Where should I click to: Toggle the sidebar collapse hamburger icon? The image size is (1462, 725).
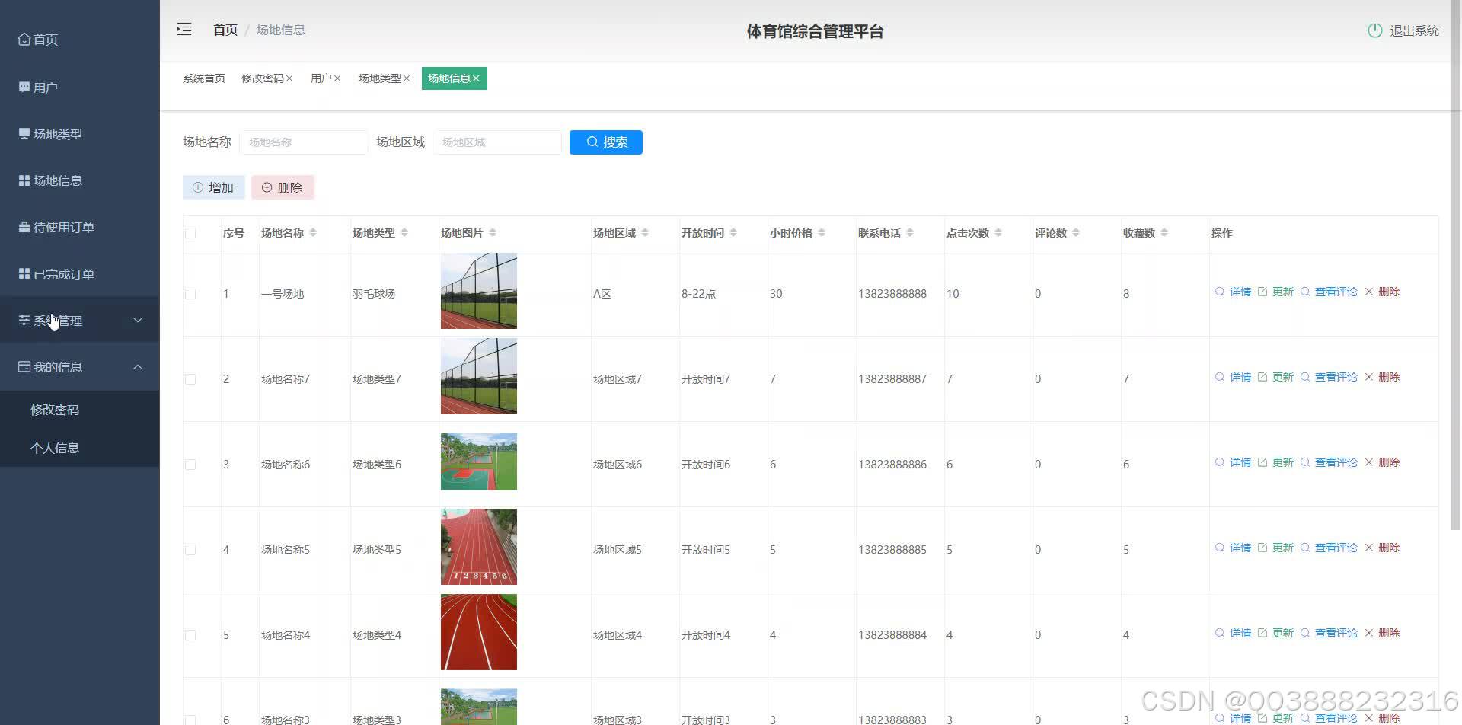[x=184, y=30]
